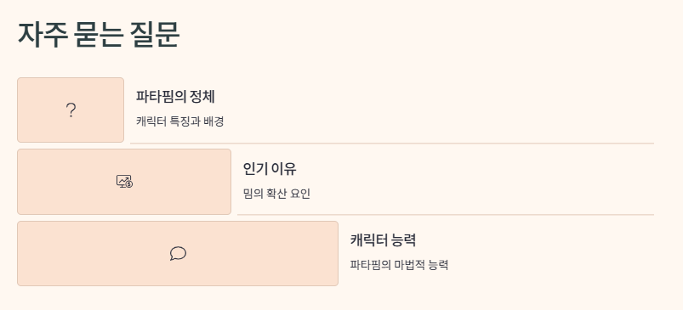Click the speech bubble icon

pyautogui.click(x=178, y=253)
